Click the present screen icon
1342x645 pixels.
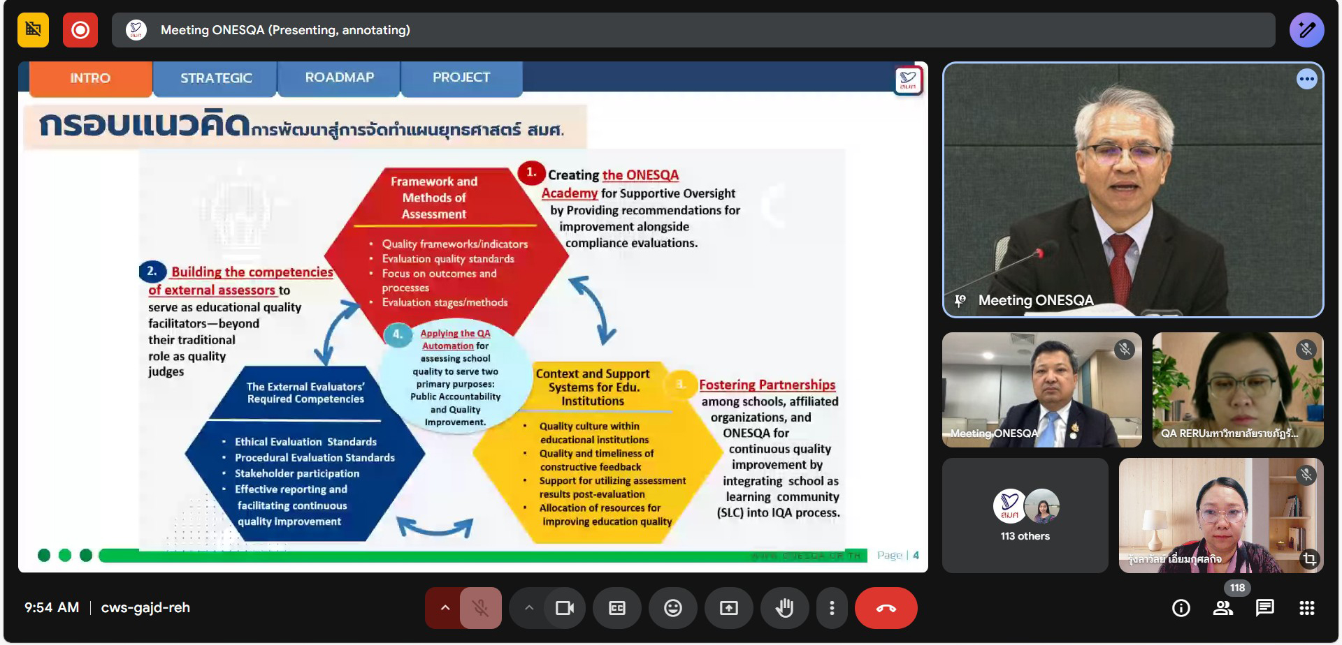[729, 608]
